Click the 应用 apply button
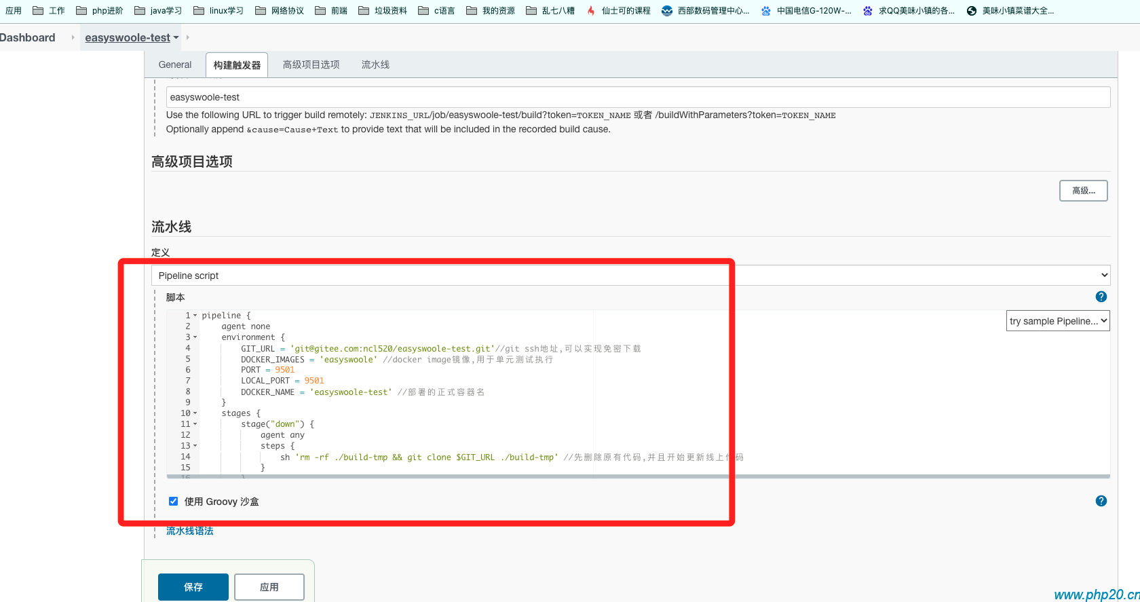The height and width of the screenshot is (602, 1140). point(269,587)
